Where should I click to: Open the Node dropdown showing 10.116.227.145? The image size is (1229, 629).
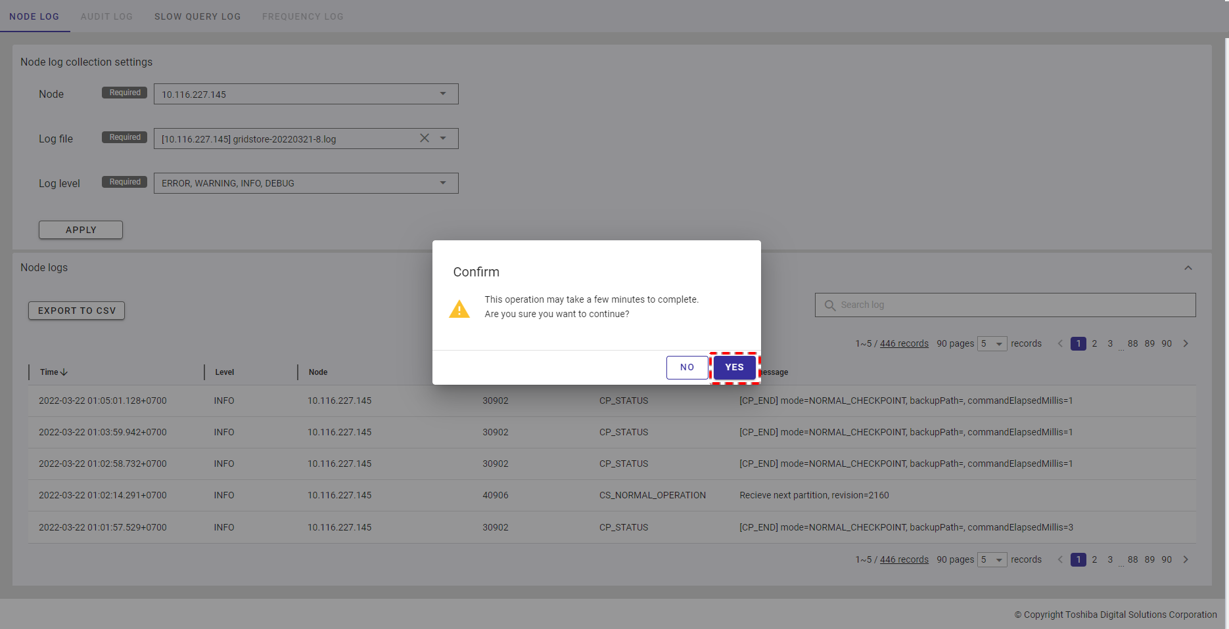tap(442, 94)
